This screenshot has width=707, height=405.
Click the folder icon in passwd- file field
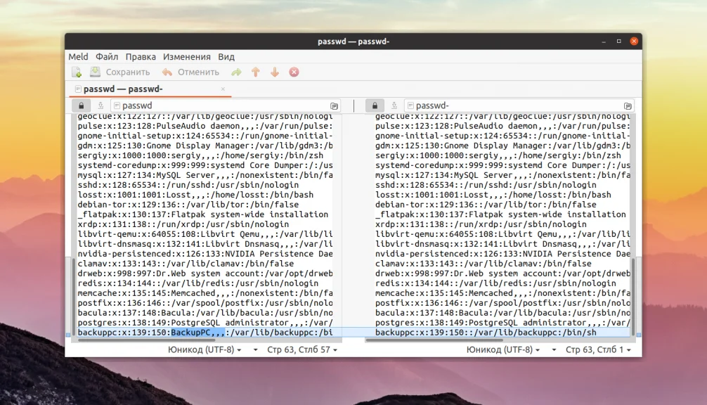click(x=628, y=106)
